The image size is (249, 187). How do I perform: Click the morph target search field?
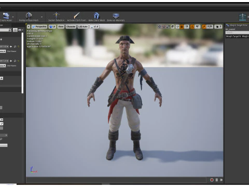tap(237, 33)
